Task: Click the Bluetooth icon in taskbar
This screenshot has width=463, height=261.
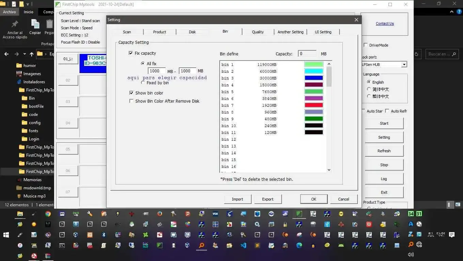Action: 104,235
